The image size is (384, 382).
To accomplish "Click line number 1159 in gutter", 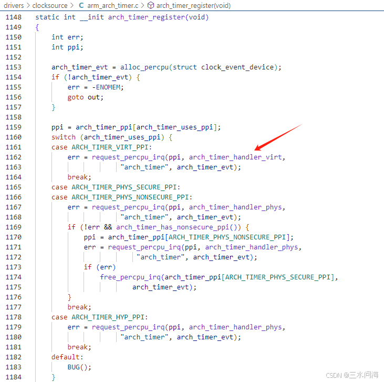I will point(14,127).
